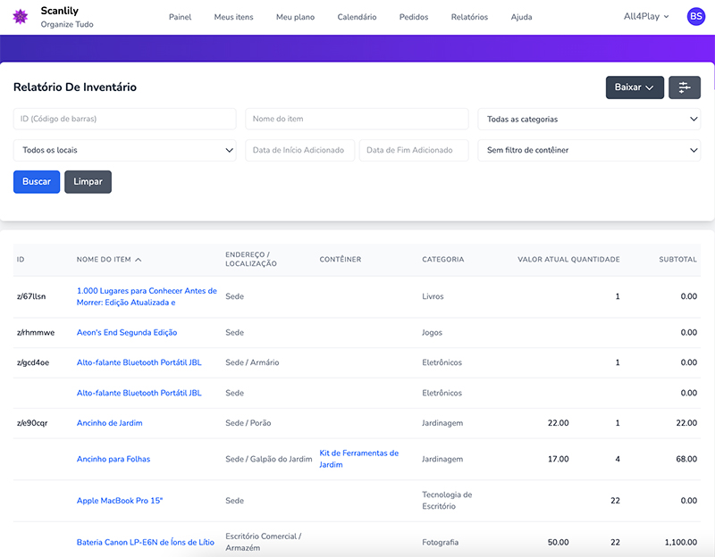Click the ID cell z/gcd4oe
This screenshot has height=557, width=715.
(x=33, y=363)
